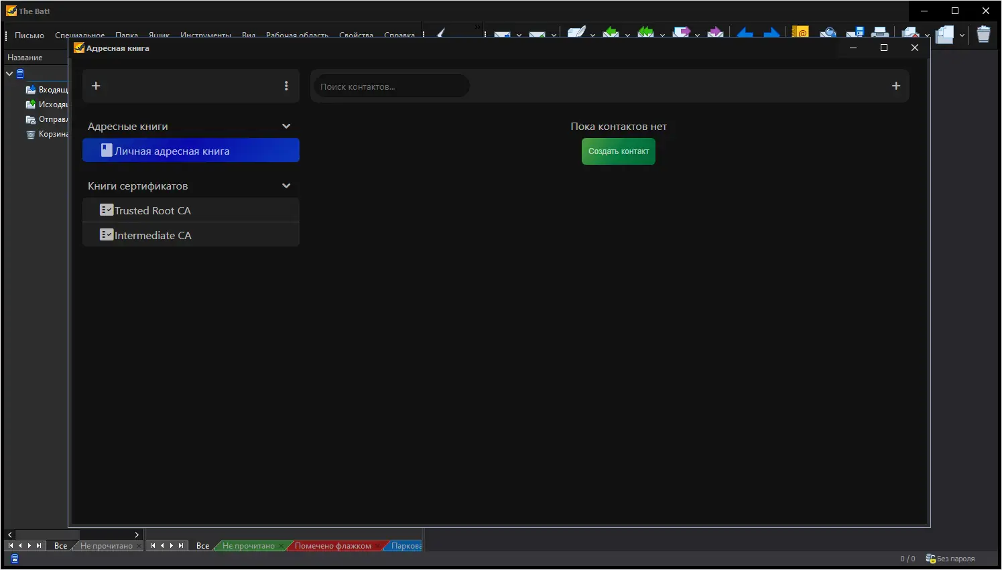Collapse the Книги сертификатов section
Viewport: 1002px width, 570px height.
pos(286,186)
